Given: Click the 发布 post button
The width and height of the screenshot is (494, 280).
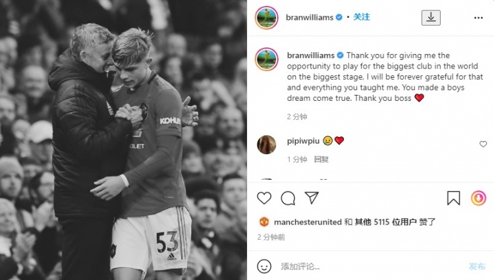Looking at the screenshot, I should click(477, 266).
